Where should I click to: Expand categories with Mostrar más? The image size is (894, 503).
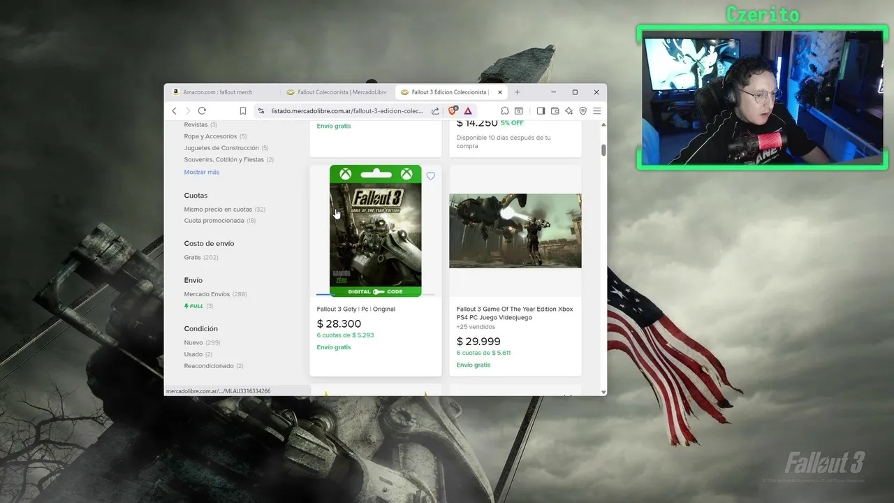click(x=201, y=172)
